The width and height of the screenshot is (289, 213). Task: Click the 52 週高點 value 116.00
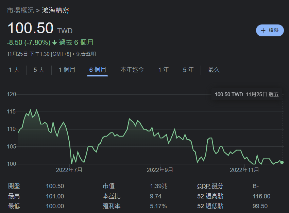(261, 196)
